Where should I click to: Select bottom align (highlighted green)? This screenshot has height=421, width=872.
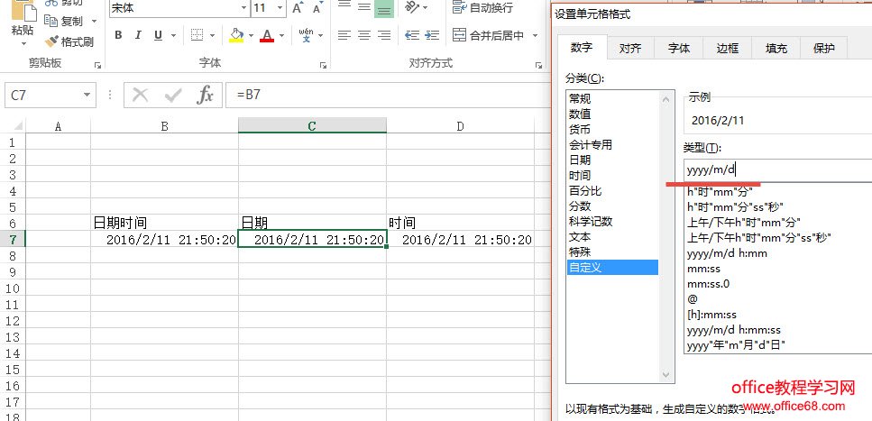pyautogui.click(x=384, y=8)
